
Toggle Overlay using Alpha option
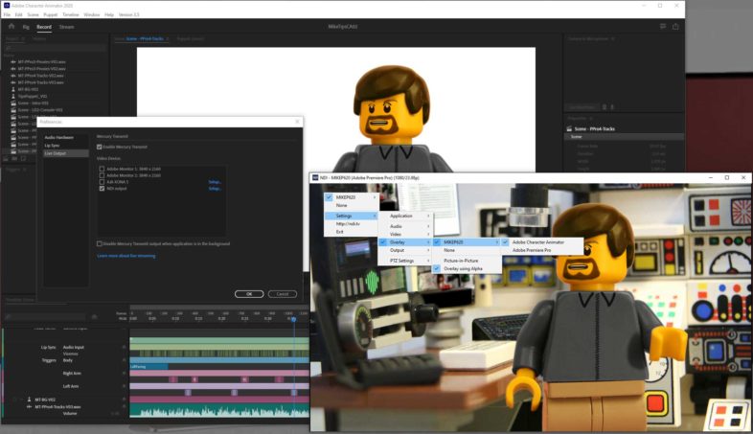click(x=467, y=269)
